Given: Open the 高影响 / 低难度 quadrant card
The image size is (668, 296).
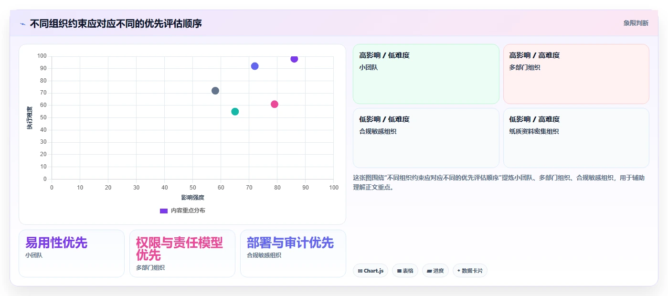Looking at the screenshot, I should click(x=426, y=74).
